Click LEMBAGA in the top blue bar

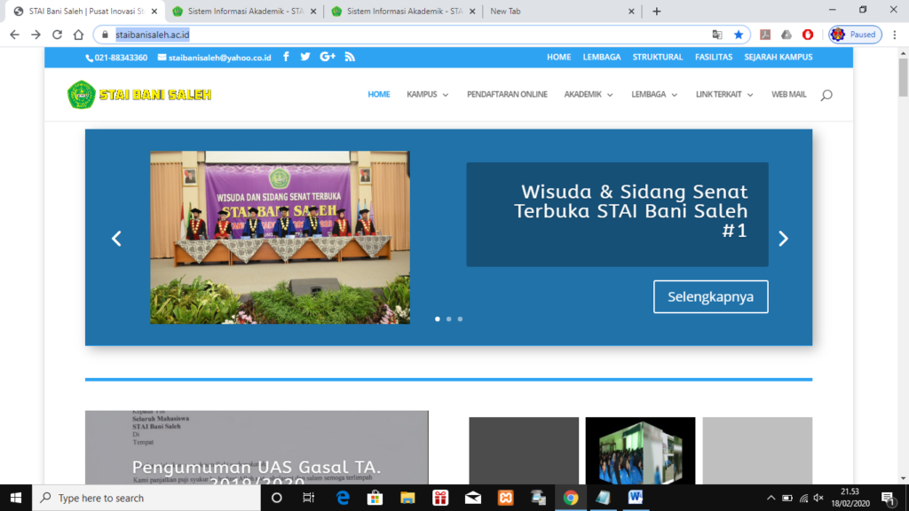click(602, 57)
